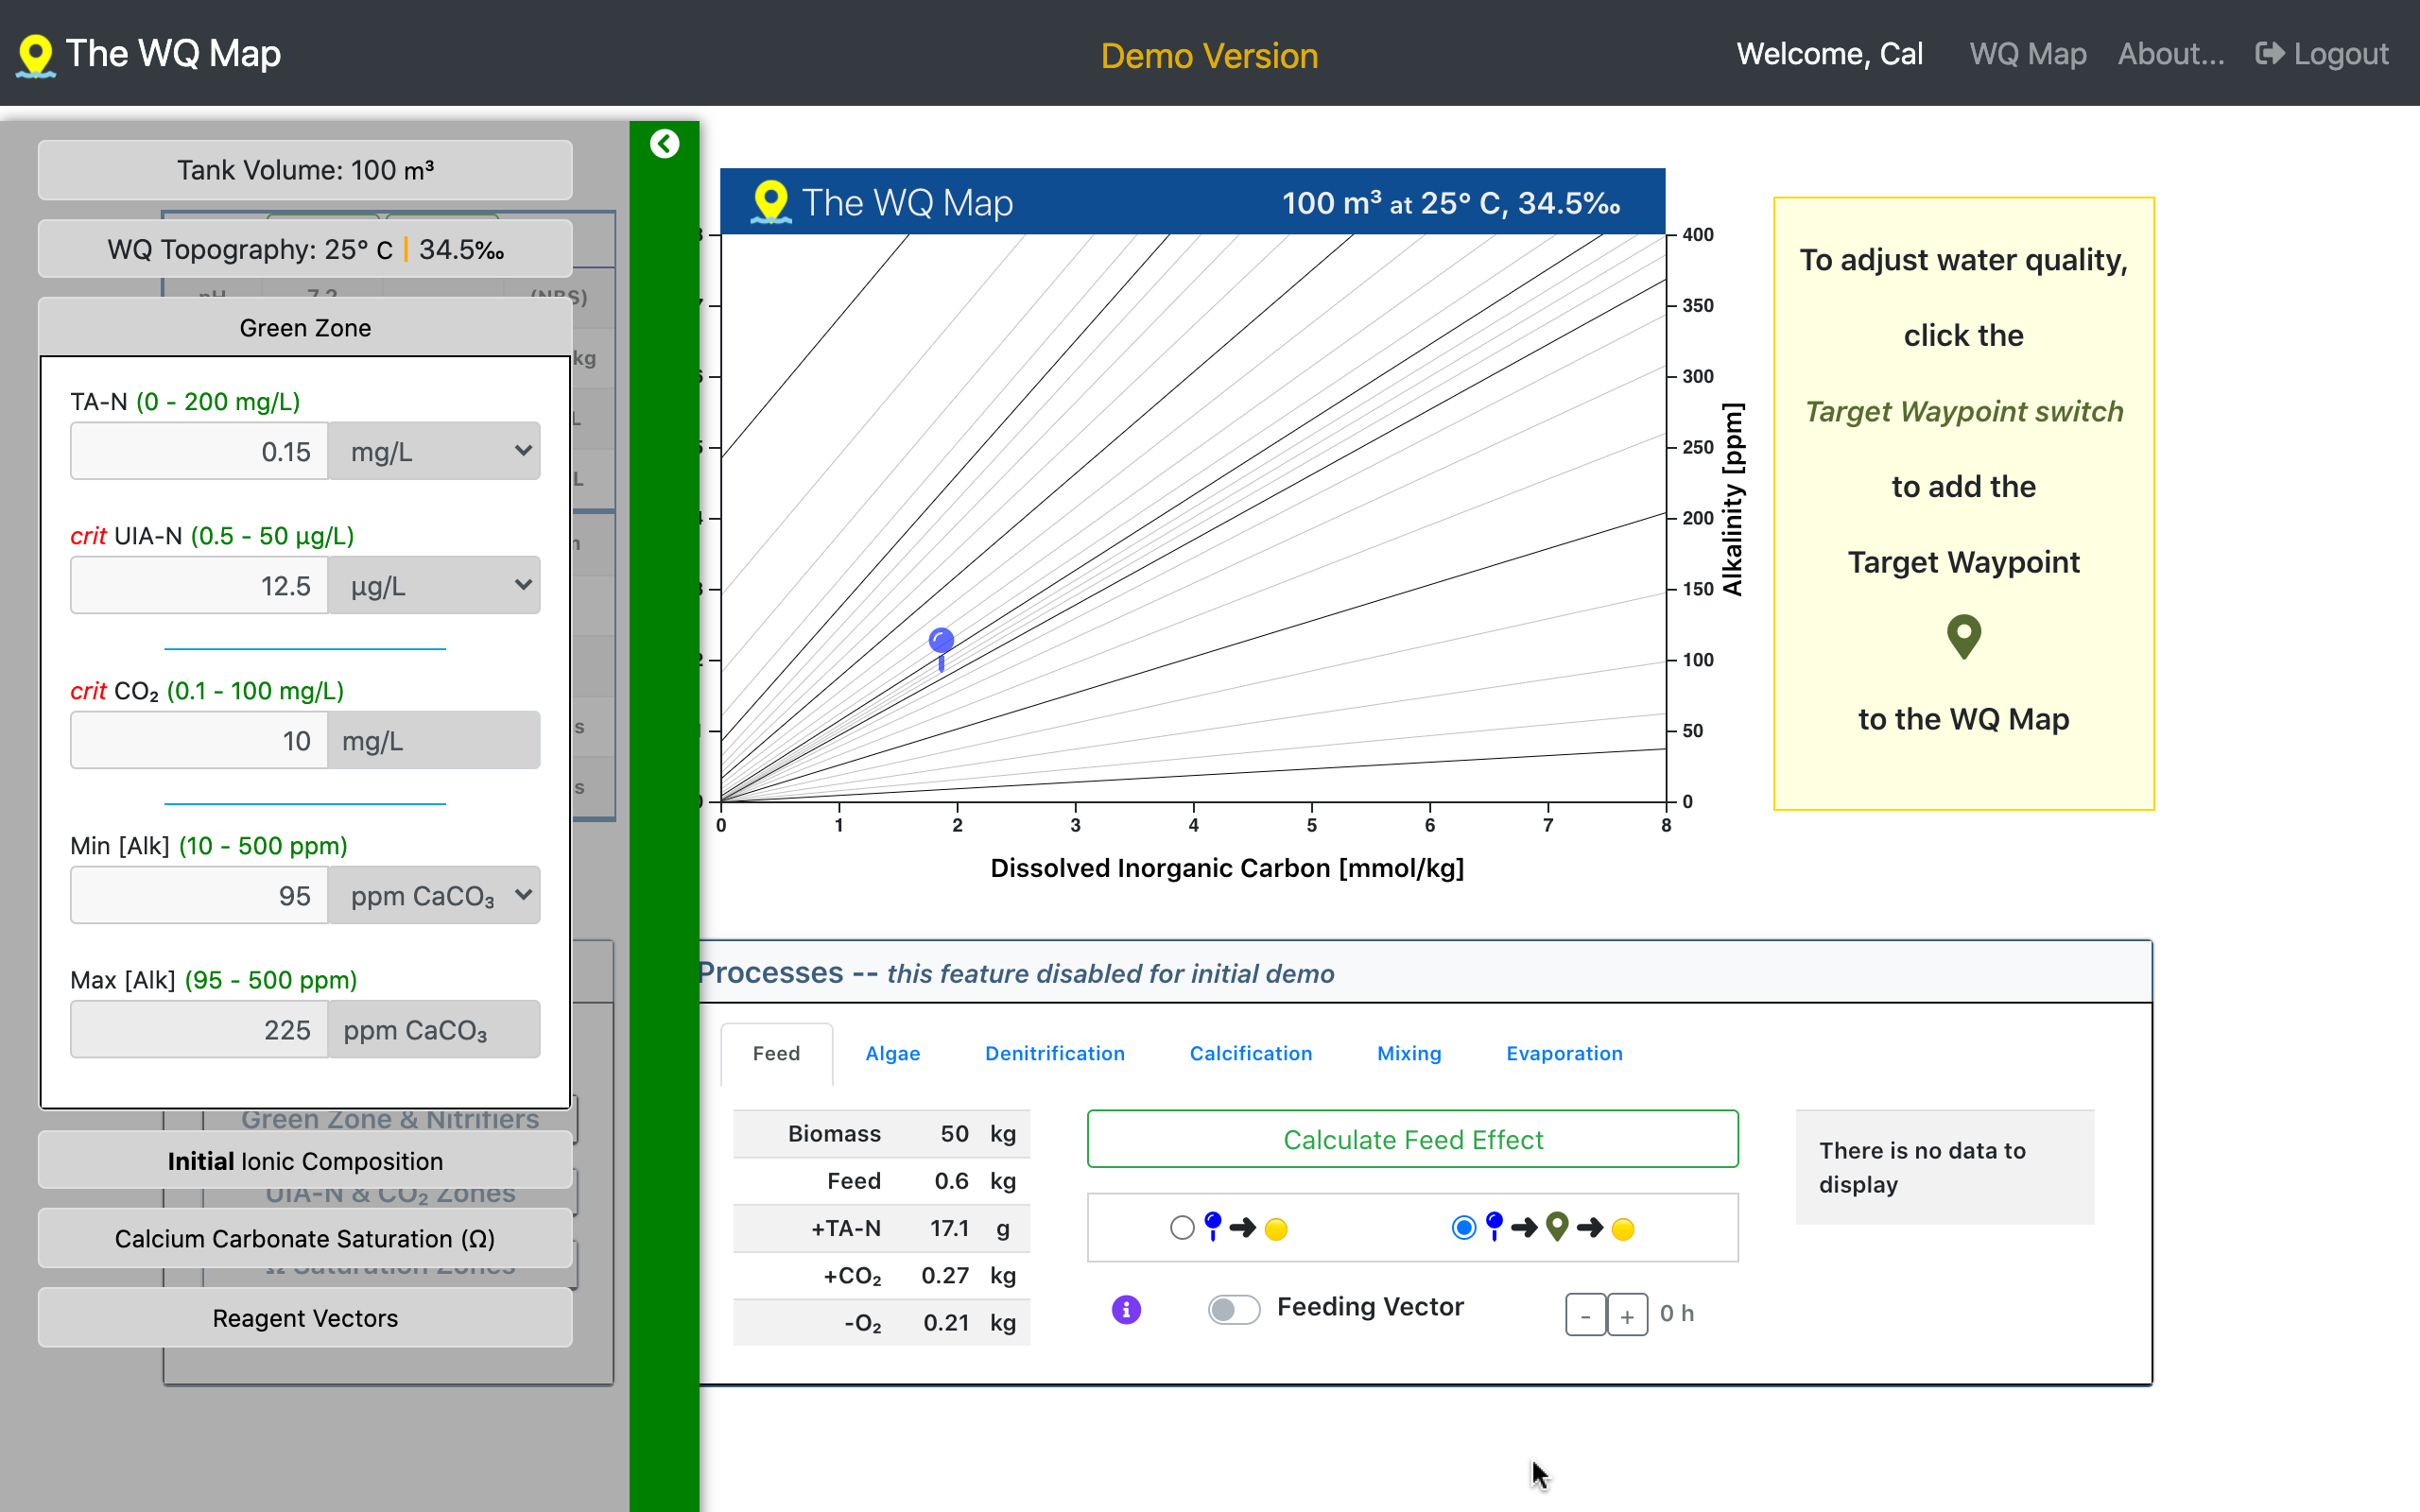Viewport: 2420px width, 1512px height.
Task: Click the green Target Waypoint pin icon
Action: point(1963,636)
